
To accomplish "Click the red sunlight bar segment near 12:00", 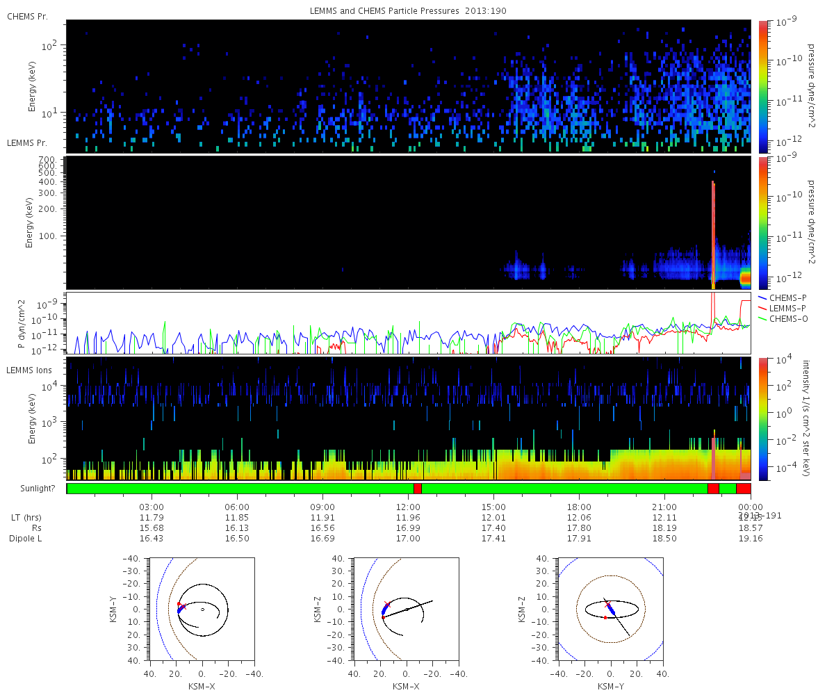I will (418, 489).
